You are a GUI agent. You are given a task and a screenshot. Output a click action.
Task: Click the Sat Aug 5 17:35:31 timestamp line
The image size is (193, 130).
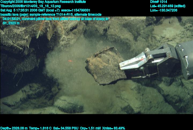pos(45,10)
